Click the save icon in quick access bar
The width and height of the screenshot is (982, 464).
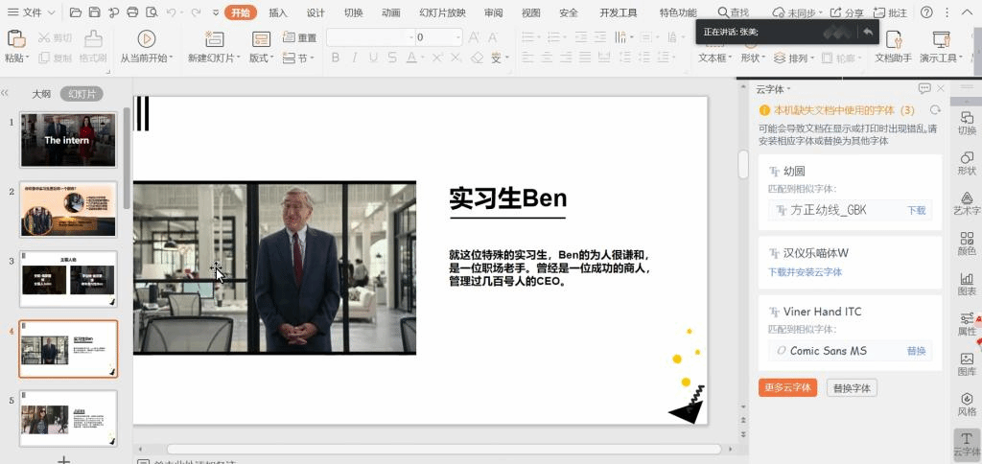(x=95, y=12)
